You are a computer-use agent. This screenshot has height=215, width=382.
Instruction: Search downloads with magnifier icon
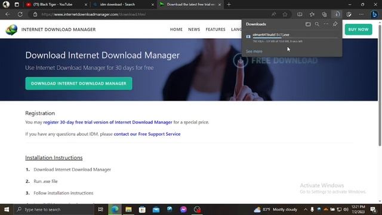[317, 24]
